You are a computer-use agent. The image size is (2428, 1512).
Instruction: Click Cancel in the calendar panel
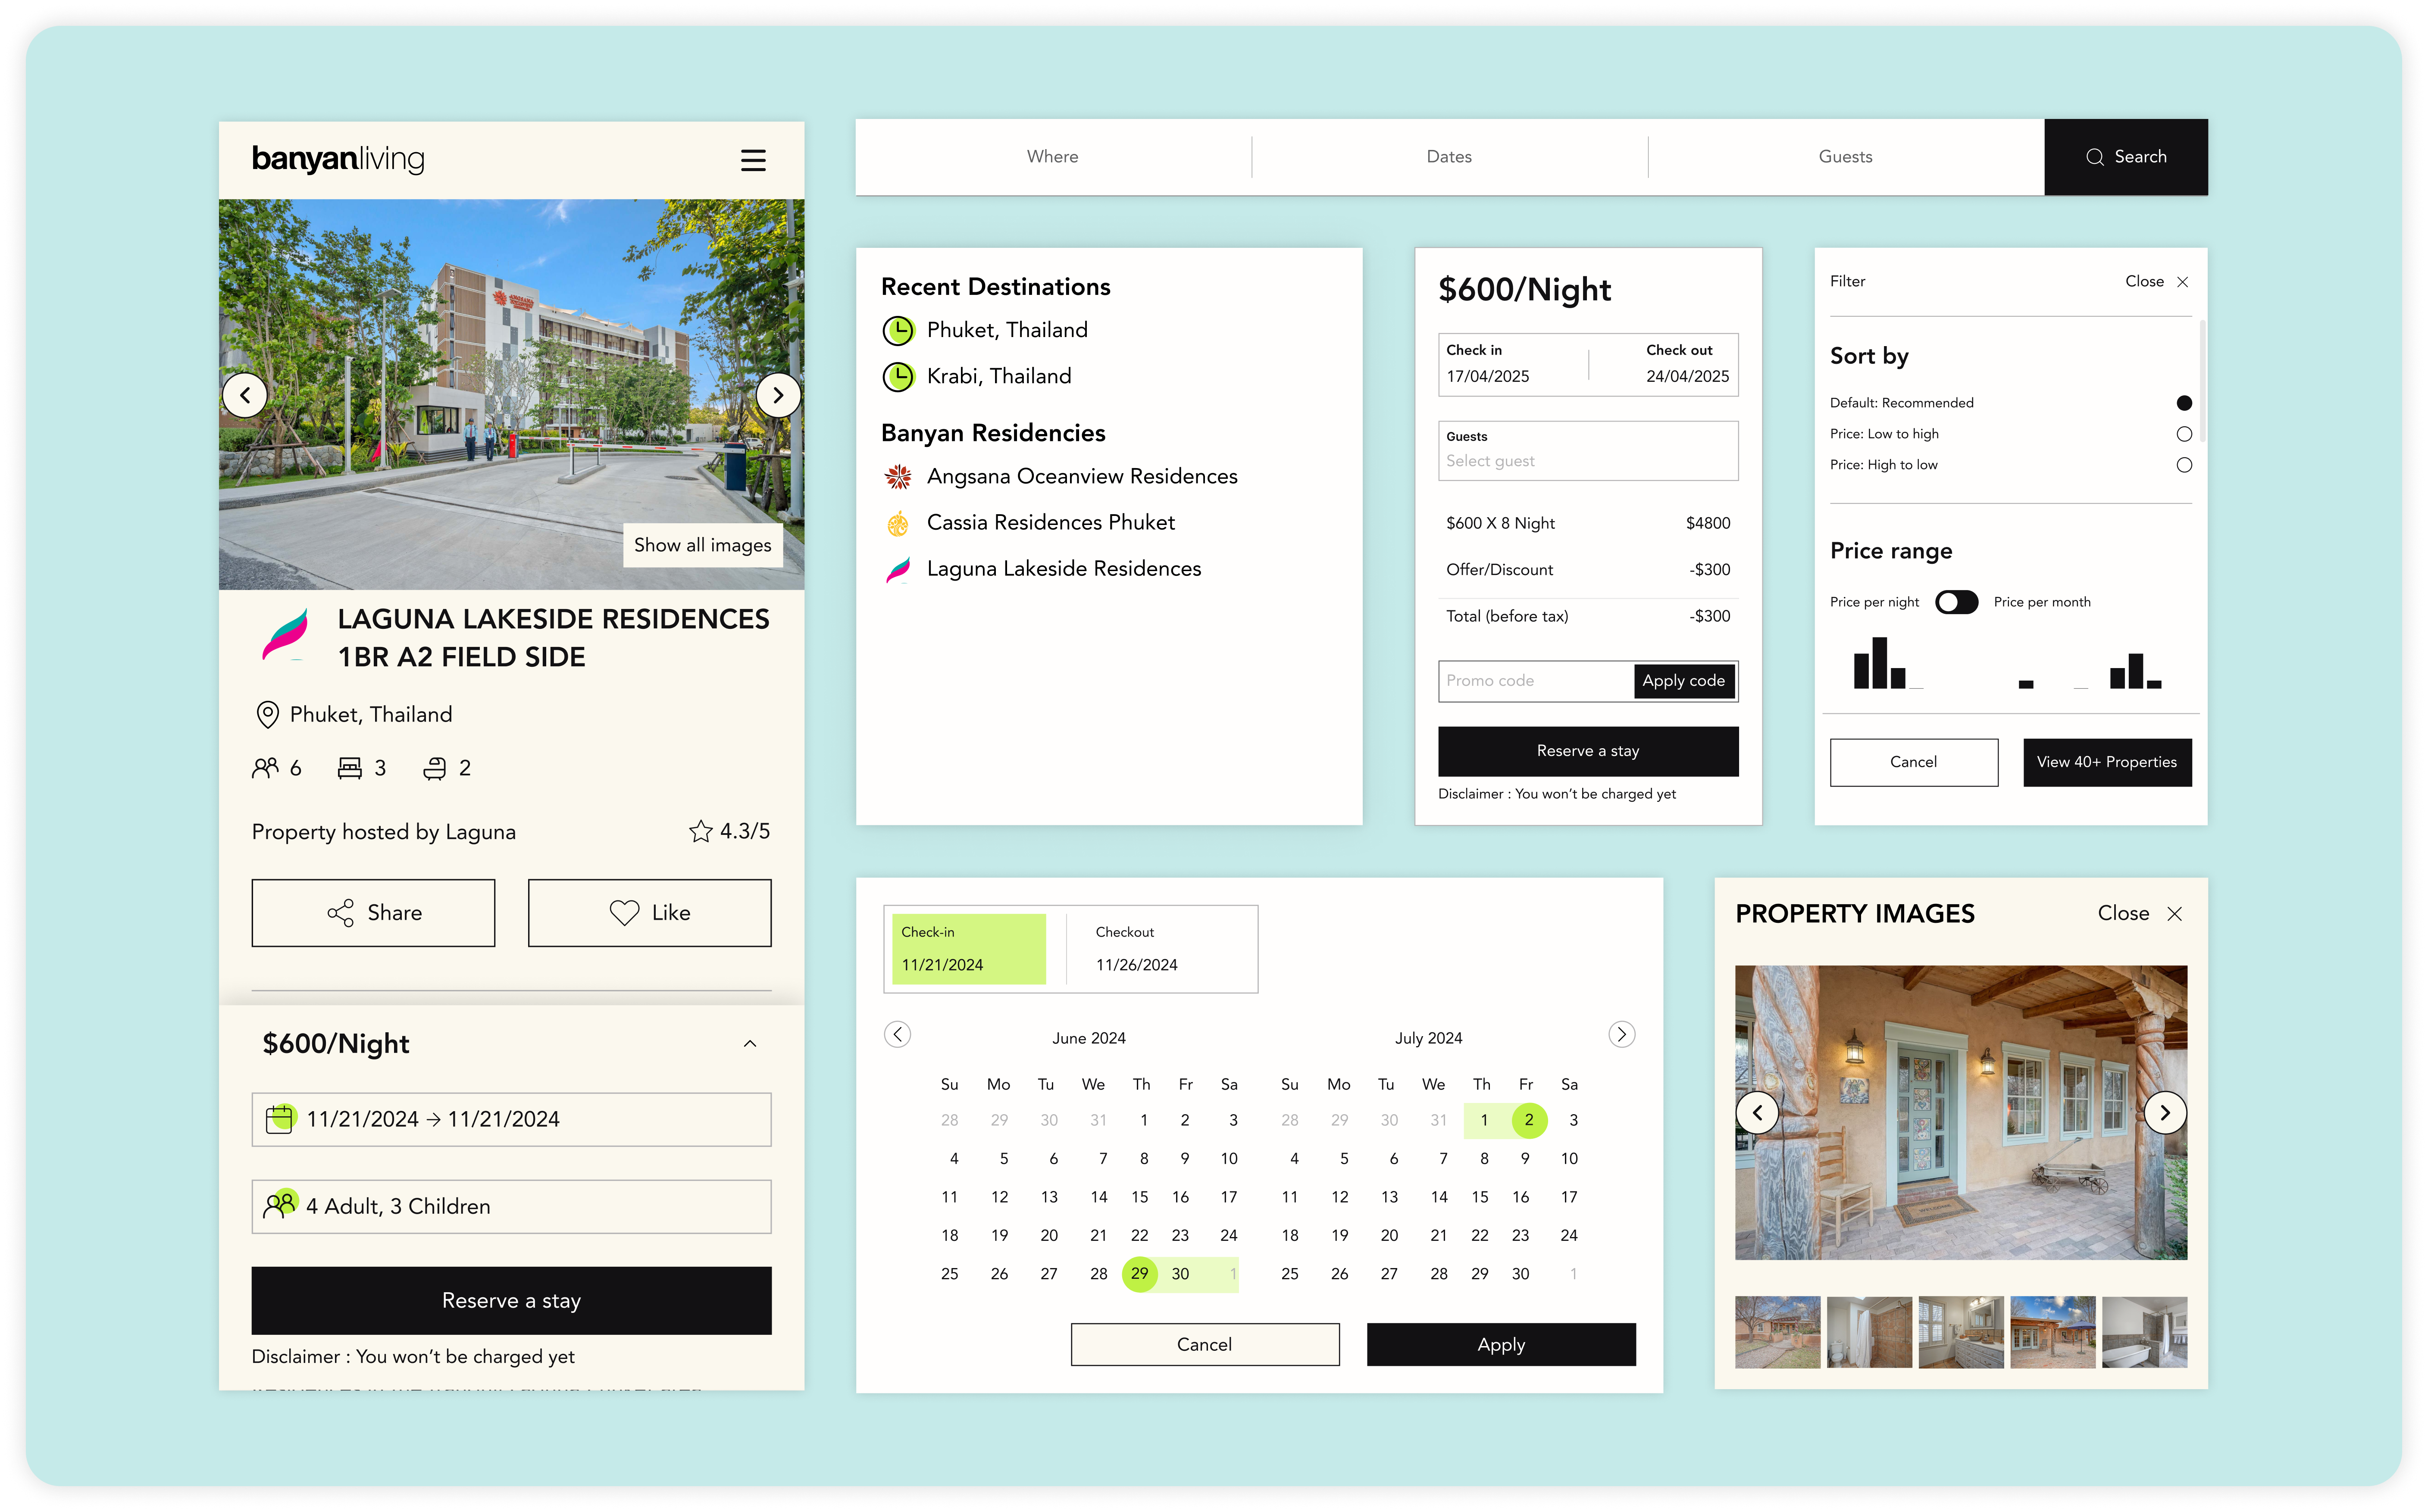click(x=1204, y=1345)
